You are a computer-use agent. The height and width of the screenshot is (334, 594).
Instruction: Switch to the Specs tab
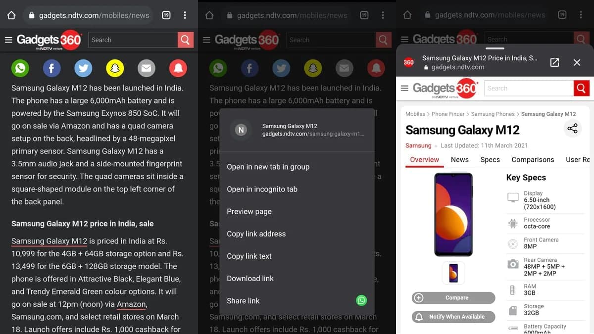(490, 159)
